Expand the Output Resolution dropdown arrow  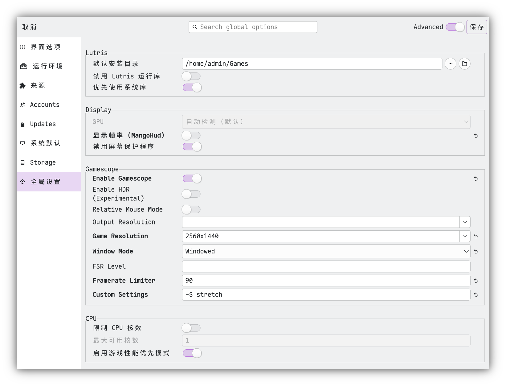[465, 222]
